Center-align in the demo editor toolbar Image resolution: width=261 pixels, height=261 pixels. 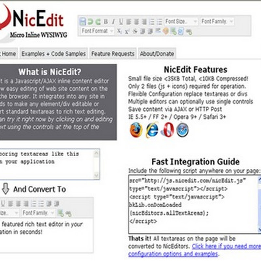[x=18, y=204]
